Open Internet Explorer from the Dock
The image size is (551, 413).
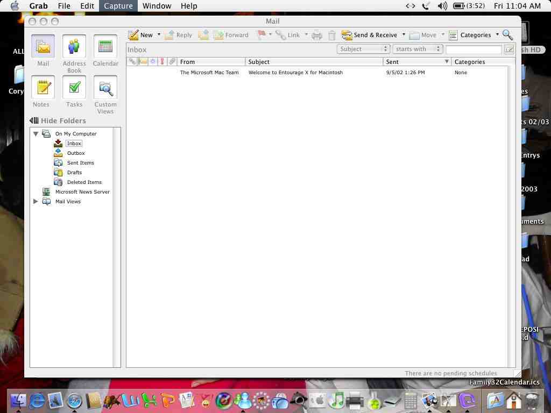37,401
